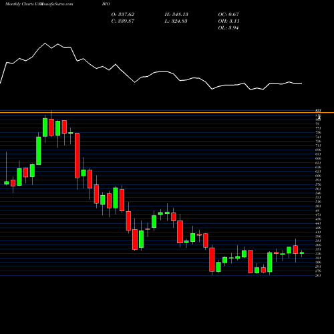Click the 'OL: 3.94' reading
The height and width of the screenshot is (334, 334).
click(x=228, y=27)
